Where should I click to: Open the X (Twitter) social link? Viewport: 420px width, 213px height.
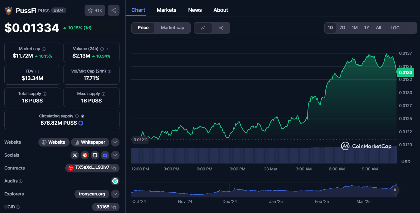point(75,155)
